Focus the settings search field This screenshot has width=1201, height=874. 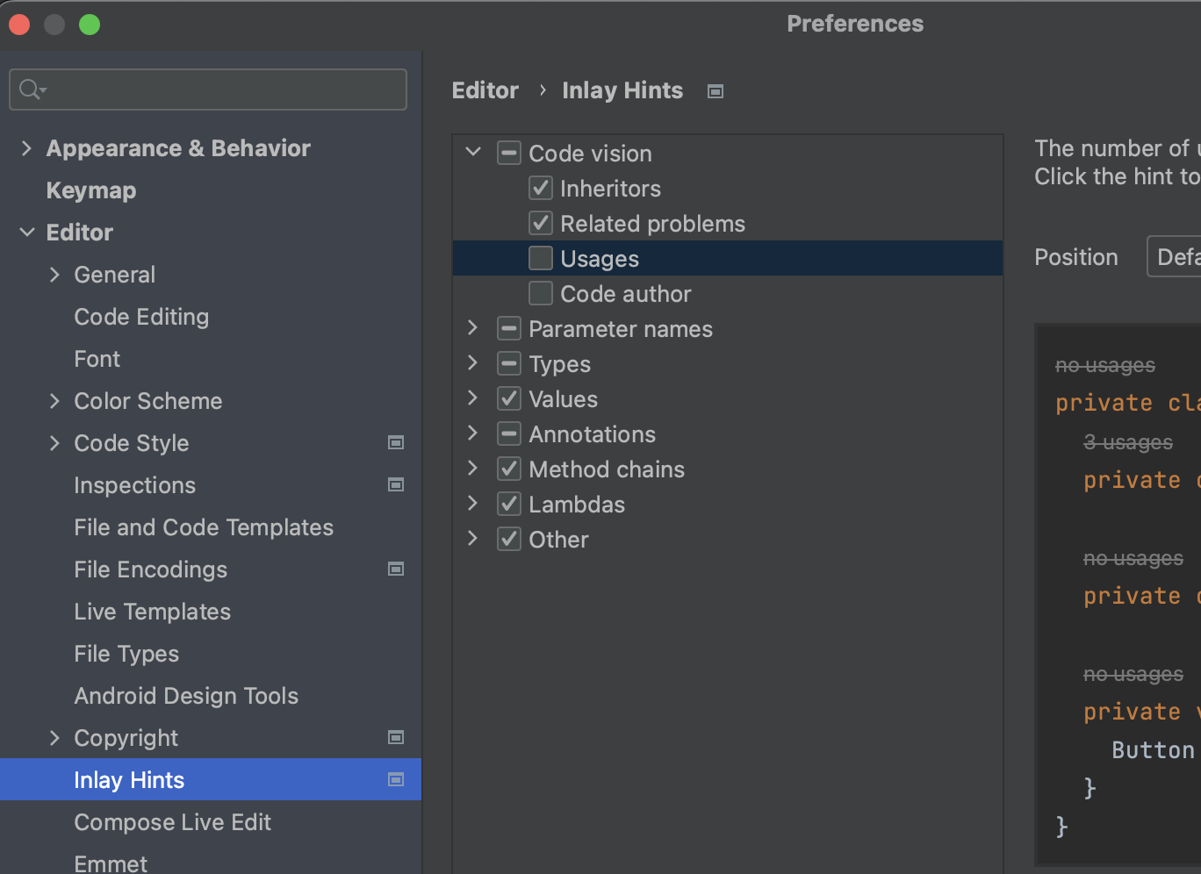(219, 90)
